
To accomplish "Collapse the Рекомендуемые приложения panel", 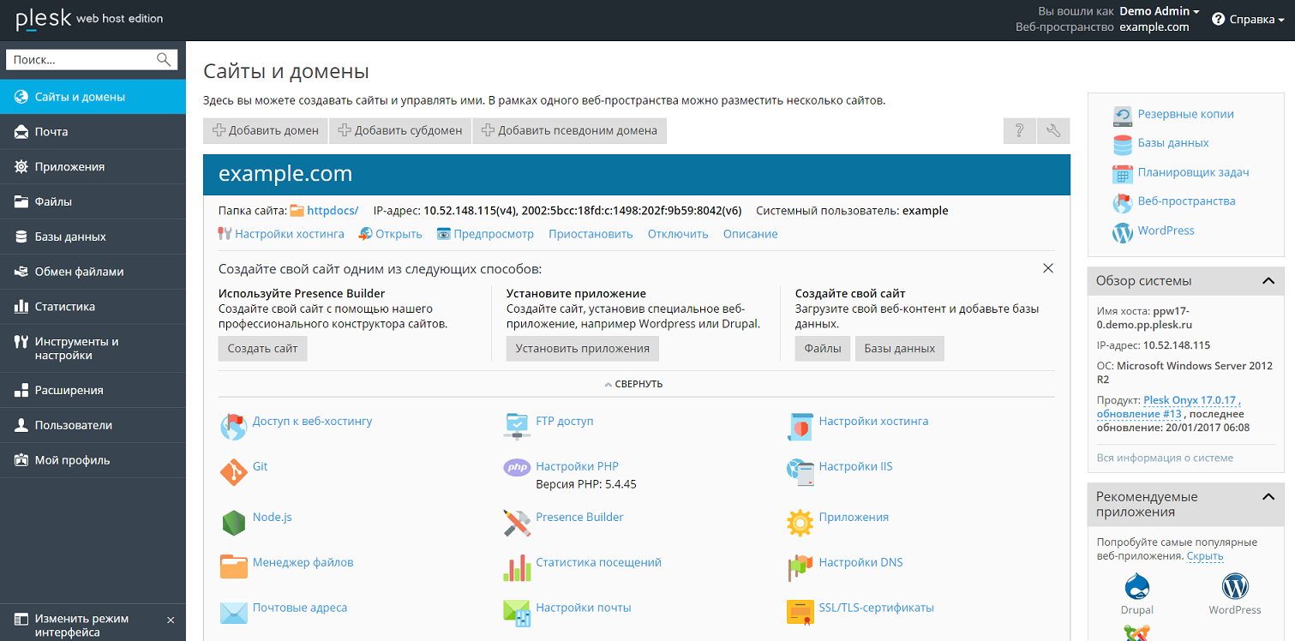I will pos(1268,497).
